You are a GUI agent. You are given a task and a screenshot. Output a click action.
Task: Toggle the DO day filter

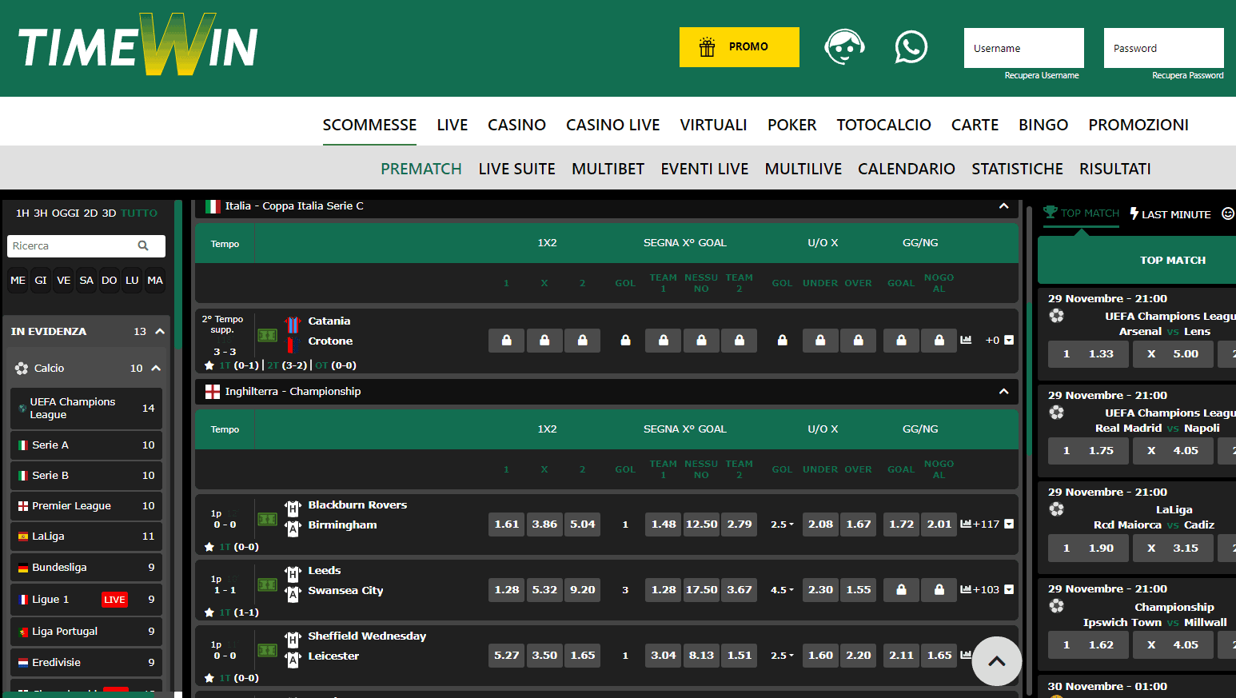tap(110, 280)
